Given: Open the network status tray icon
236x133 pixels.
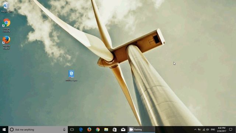Looking at the screenshot, I should pyautogui.click(x=199, y=130).
